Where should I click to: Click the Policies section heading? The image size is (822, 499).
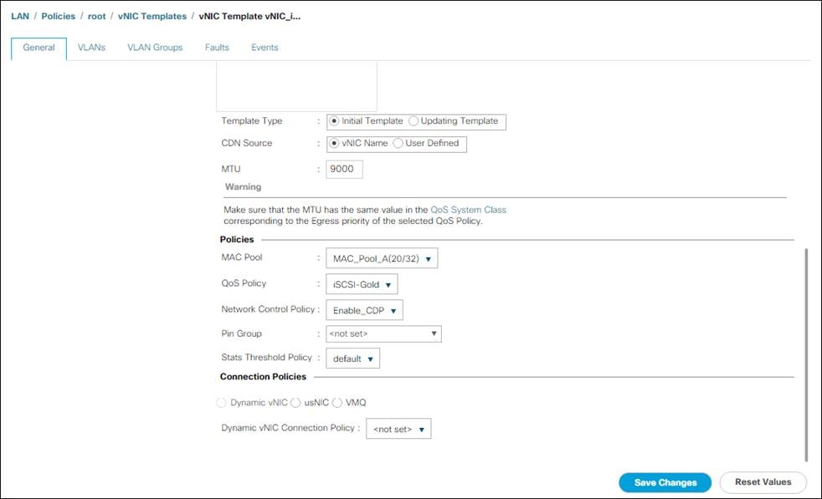[236, 239]
